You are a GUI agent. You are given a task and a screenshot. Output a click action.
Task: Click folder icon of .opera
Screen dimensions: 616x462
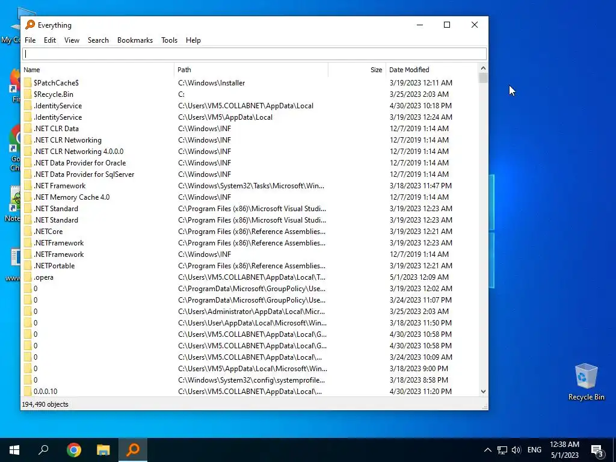click(x=28, y=277)
